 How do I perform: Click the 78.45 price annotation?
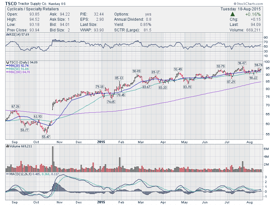[x=121, y=95]
